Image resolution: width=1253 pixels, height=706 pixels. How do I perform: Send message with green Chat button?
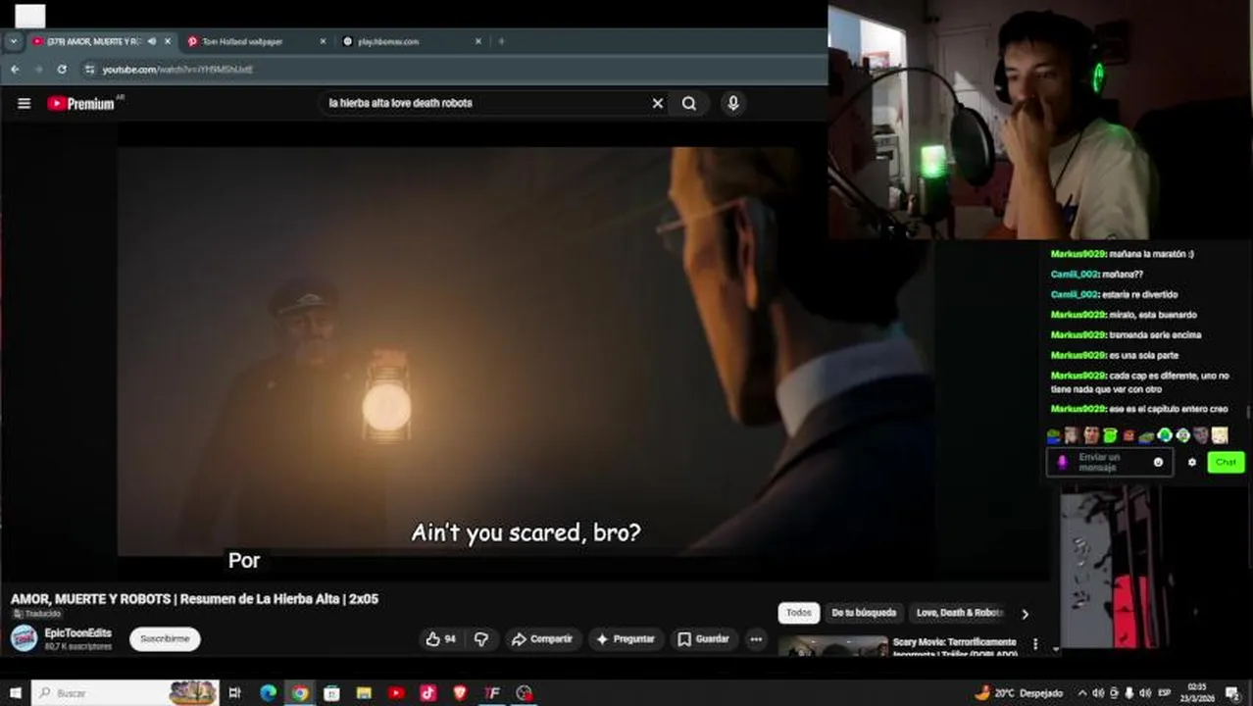pyautogui.click(x=1226, y=462)
